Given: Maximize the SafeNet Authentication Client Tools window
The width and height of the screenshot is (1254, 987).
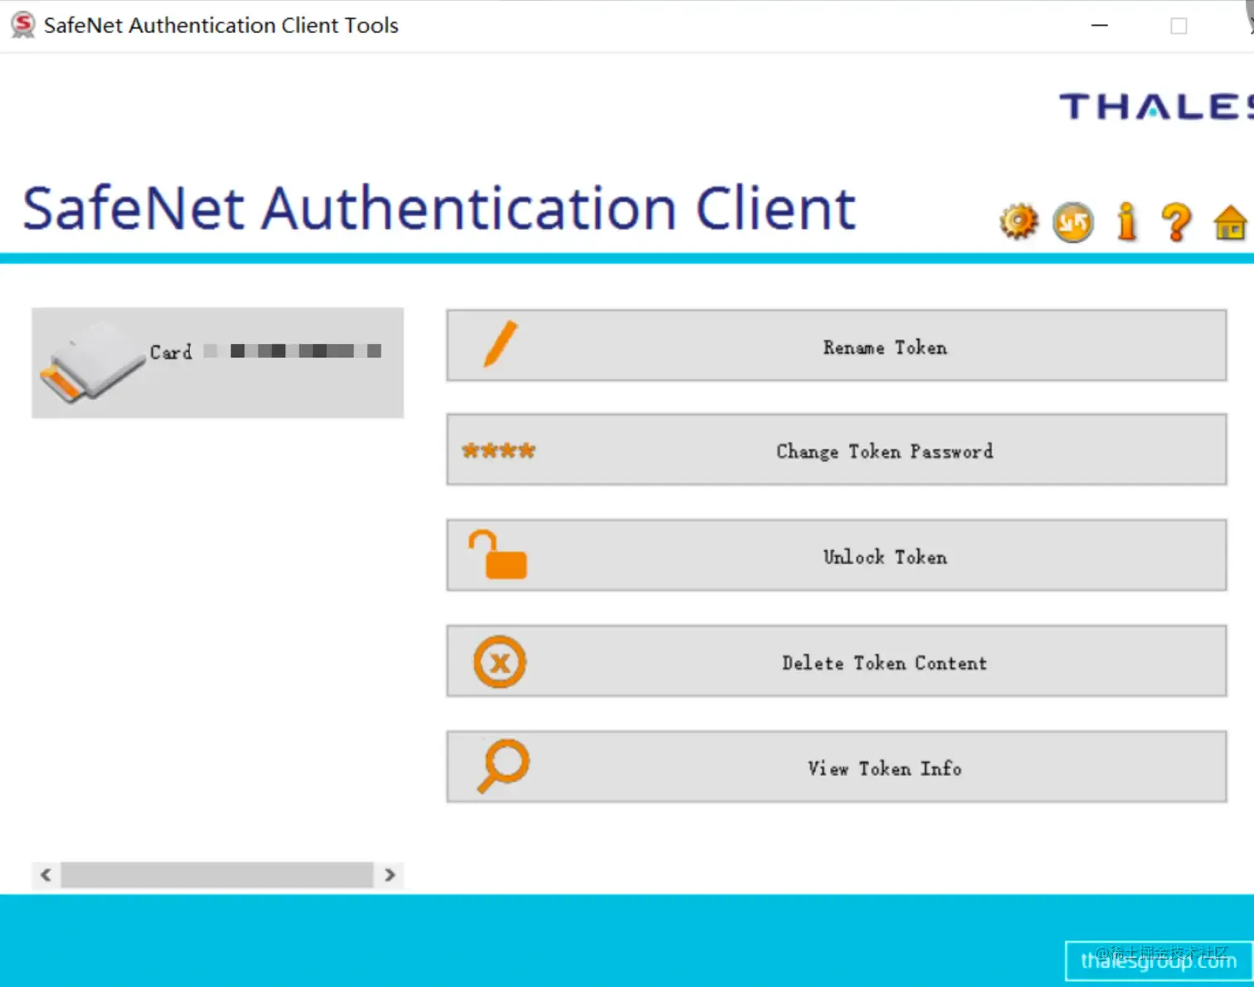Looking at the screenshot, I should [1179, 26].
